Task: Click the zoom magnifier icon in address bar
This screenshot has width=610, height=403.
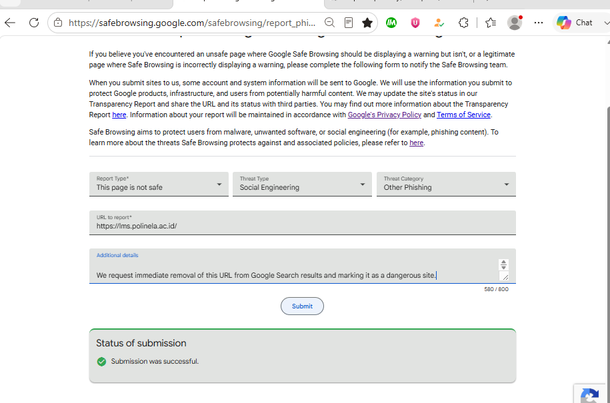Action: pyautogui.click(x=329, y=23)
